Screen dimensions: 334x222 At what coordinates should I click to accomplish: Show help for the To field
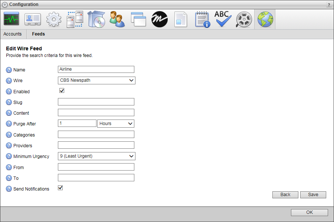[x=9, y=178]
